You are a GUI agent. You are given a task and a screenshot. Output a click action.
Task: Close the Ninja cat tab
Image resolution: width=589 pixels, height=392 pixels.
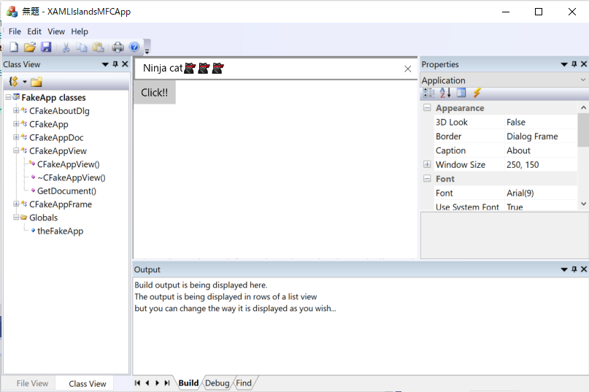407,69
